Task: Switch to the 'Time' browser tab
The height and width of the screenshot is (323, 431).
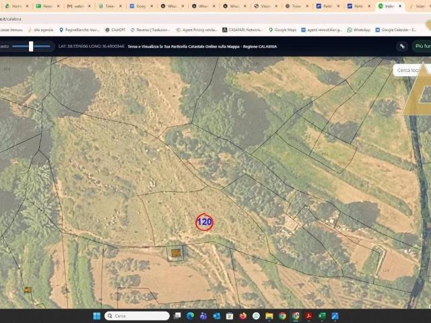Action: [x=106, y=6]
